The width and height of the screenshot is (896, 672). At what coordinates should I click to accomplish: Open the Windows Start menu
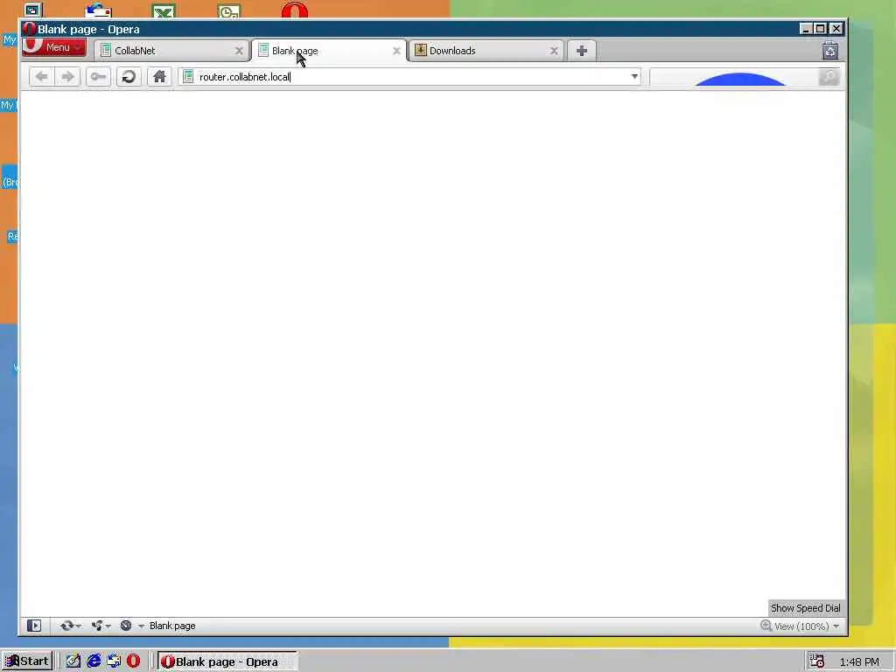[27, 661]
